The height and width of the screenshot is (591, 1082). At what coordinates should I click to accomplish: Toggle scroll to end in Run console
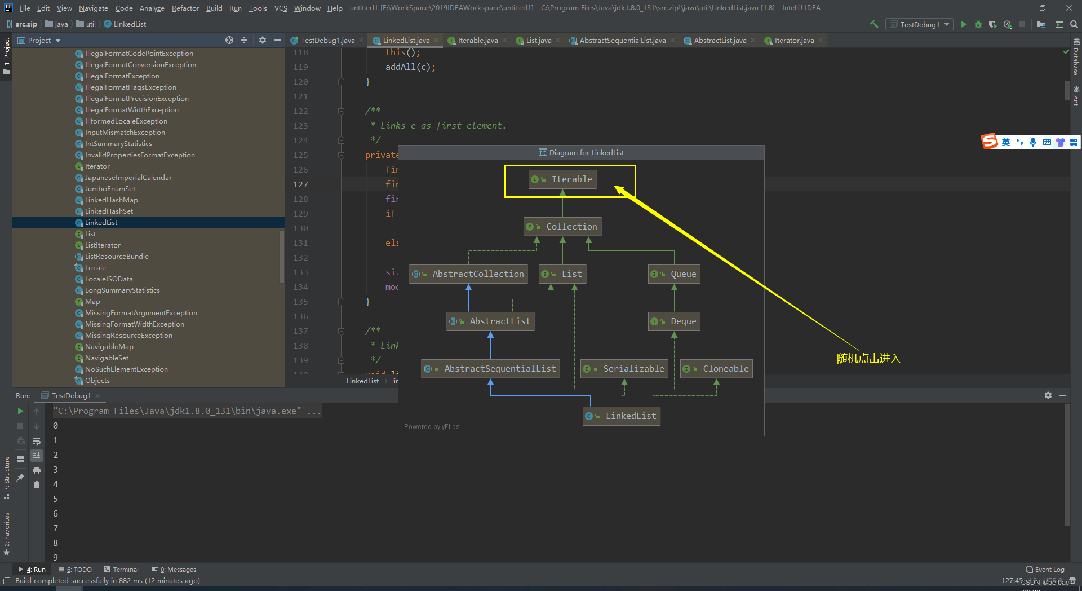[x=37, y=456]
